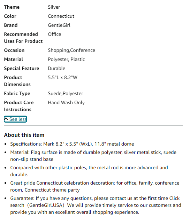
Task: Click the bullet comparing plastic poles
Action: point(89,171)
